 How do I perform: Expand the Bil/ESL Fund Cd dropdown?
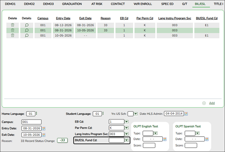click(x=126, y=140)
